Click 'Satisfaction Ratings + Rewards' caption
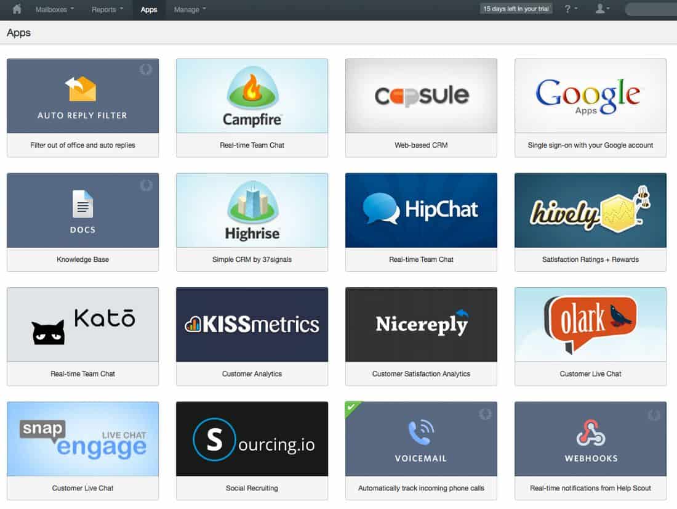Image resolution: width=677 pixels, height=509 pixels. pos(590,259)
